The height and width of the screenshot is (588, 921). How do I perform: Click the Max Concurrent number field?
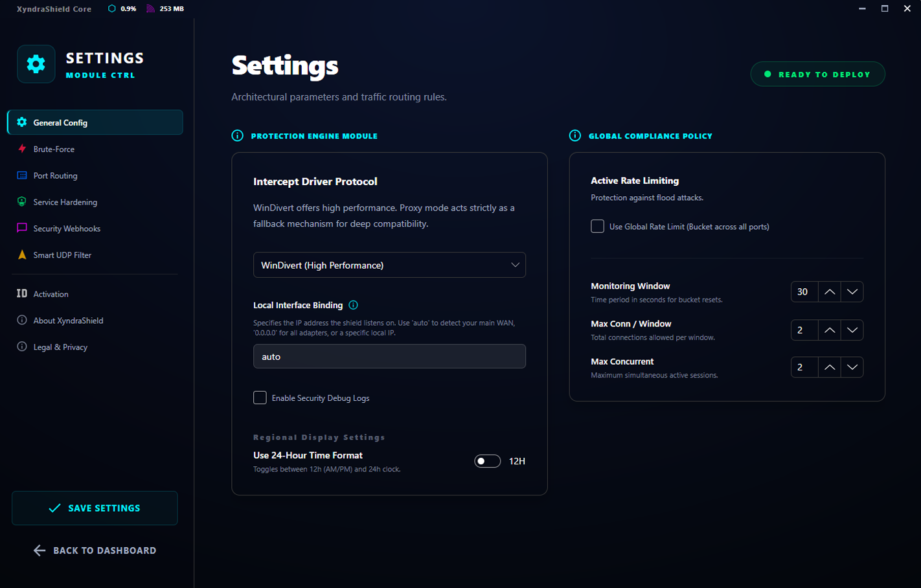tap(804, 367)
